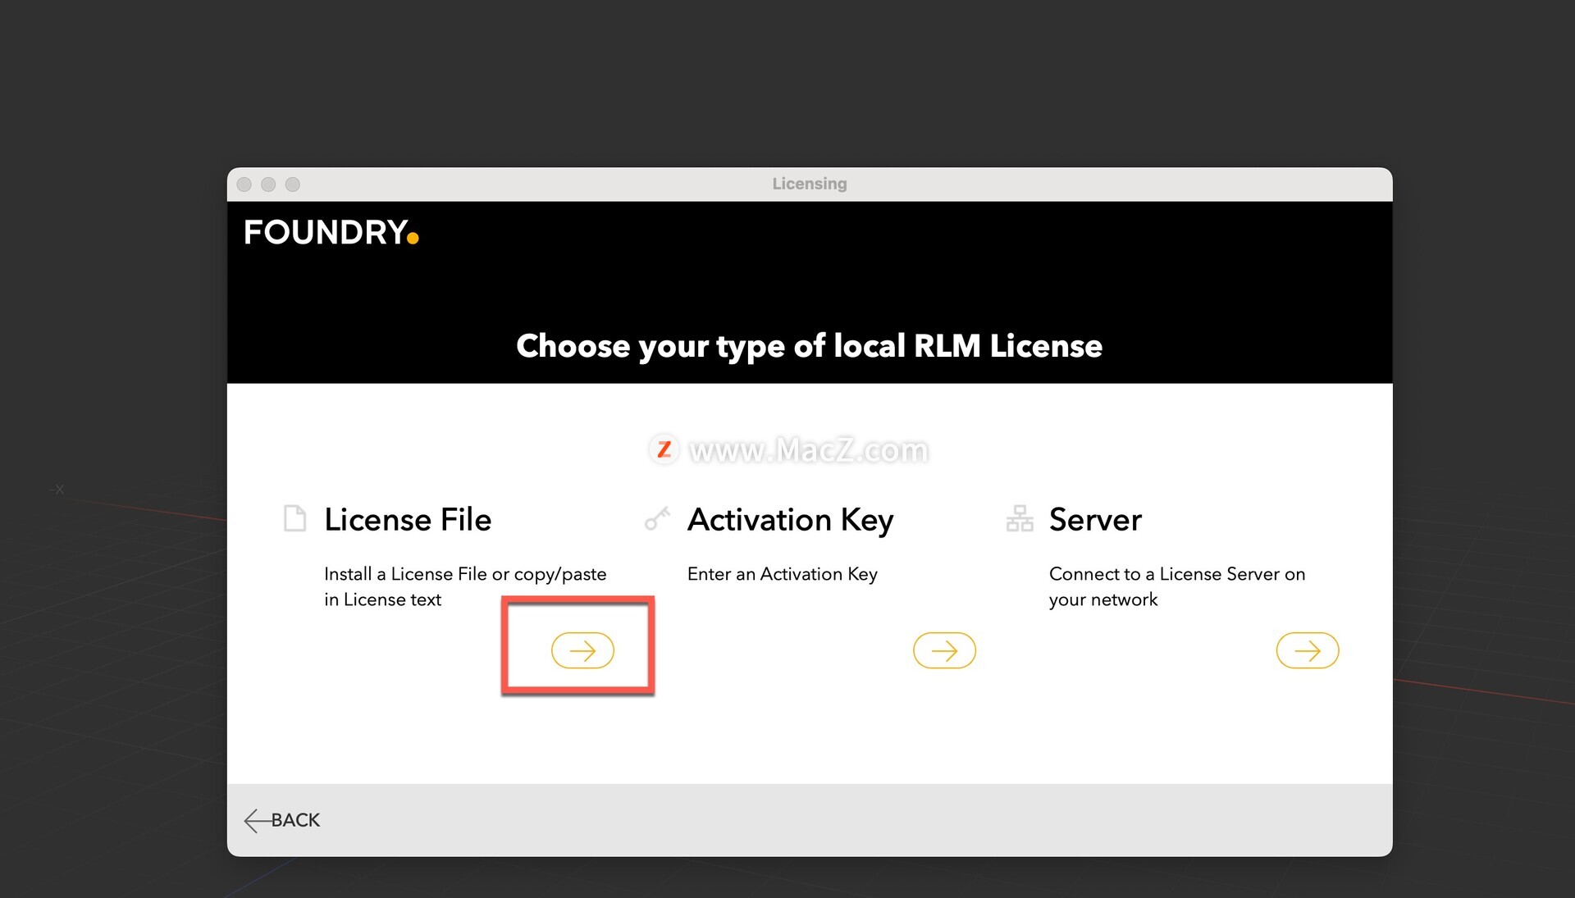Click the Server network icon

(x=1019, y=519)
